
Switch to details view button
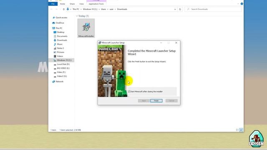[237, 130]
